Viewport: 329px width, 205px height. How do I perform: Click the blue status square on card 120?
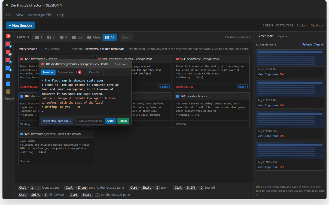tap(178, 96)
